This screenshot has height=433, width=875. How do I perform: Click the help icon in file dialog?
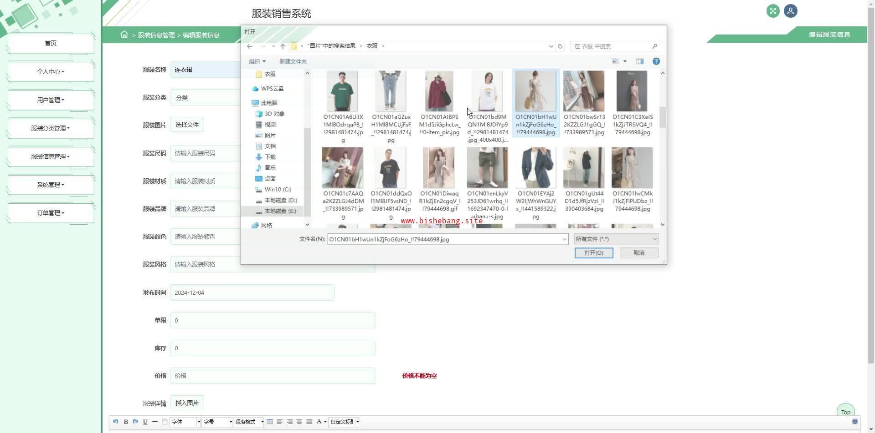[656, 61]
